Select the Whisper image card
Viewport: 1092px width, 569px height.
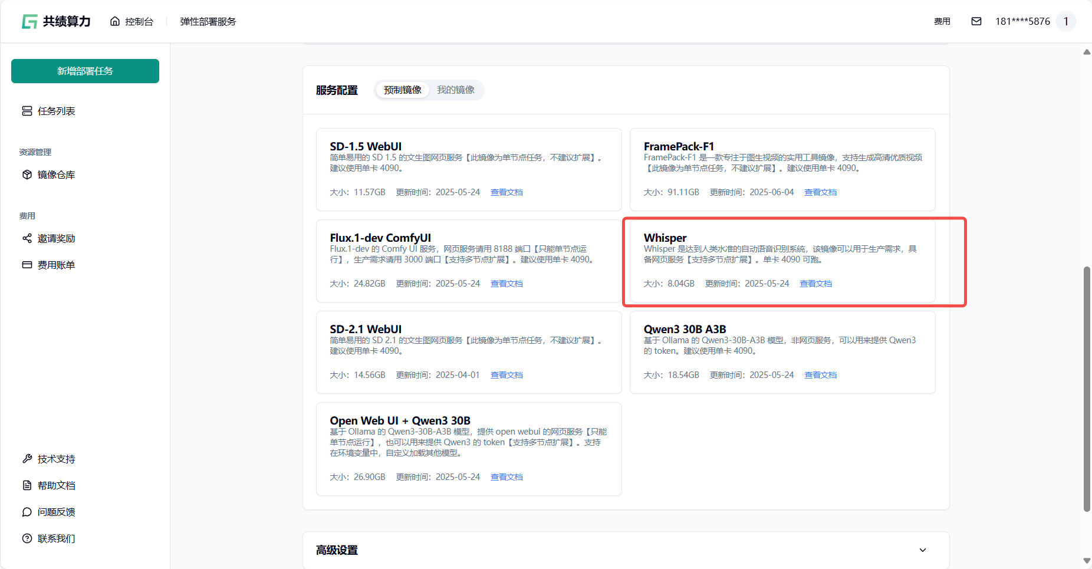782,261
